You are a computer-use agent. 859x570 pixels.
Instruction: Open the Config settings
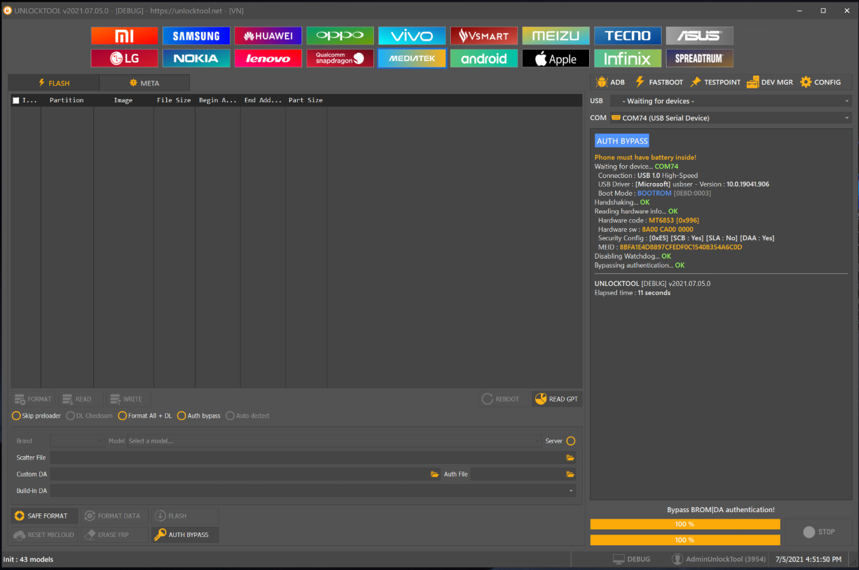pos(820,82)
